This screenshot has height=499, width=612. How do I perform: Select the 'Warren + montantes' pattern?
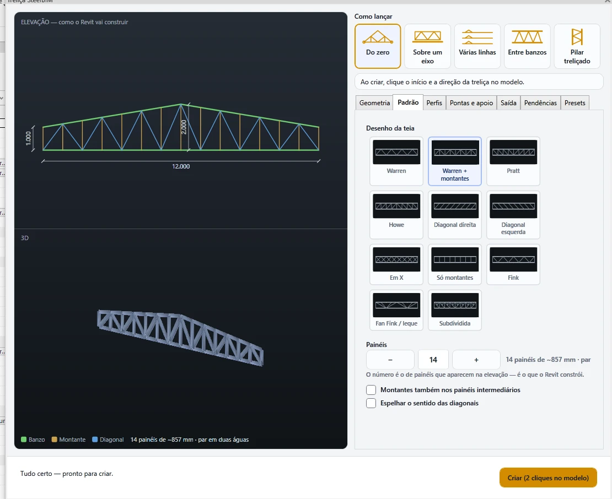pyautogui.click(x=455, y=161)
